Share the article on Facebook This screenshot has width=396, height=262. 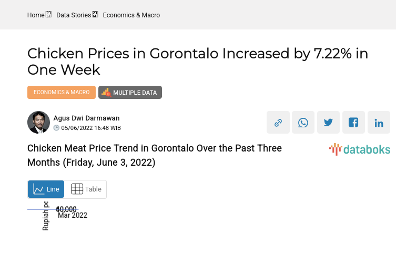click(x=353, y=123)
